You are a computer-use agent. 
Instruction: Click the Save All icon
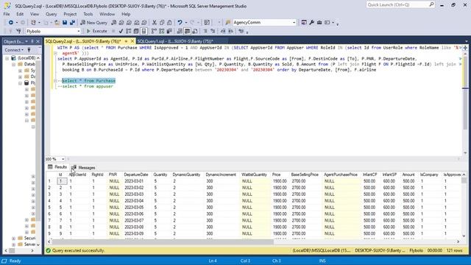tap(72, 23)
